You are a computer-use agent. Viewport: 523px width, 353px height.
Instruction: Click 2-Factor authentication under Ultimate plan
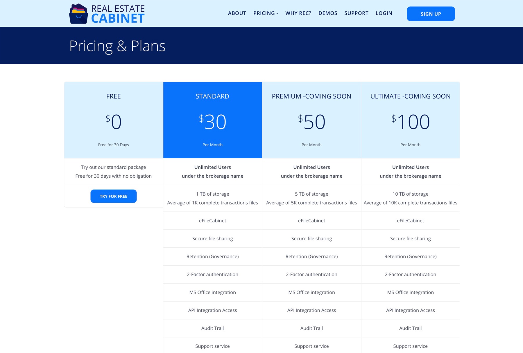pos(410,274)
